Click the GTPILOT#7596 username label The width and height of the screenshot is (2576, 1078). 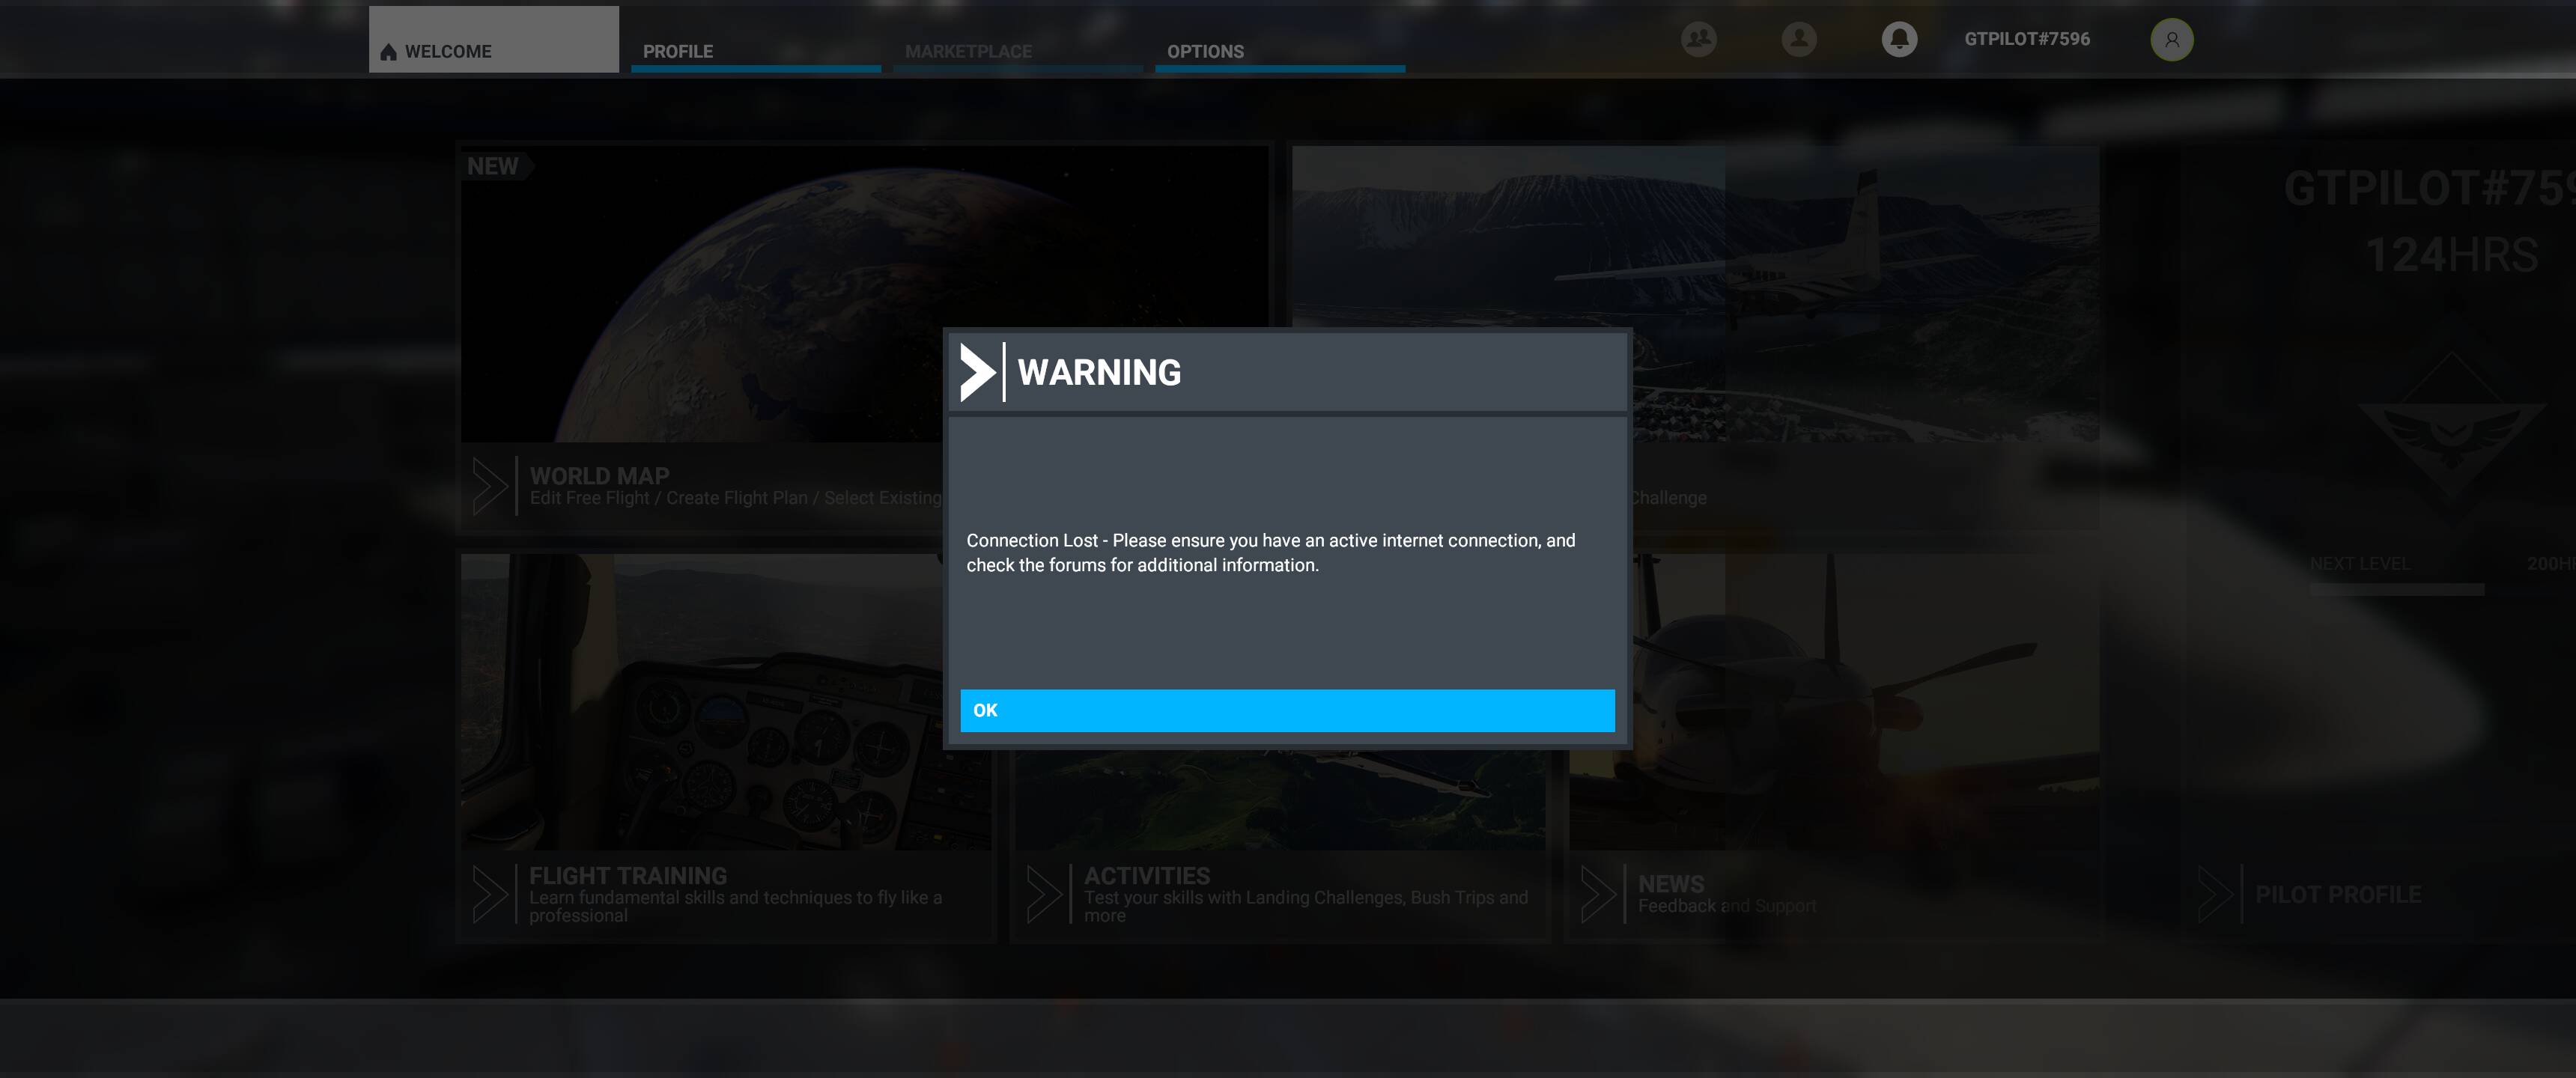[2027, 39]
